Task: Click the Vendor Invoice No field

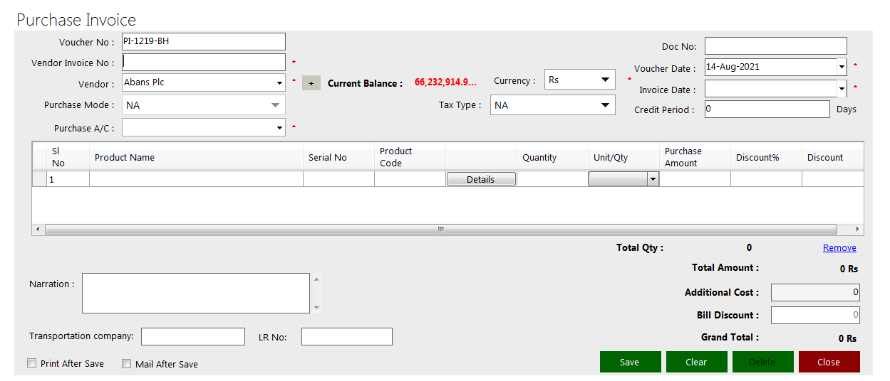Action: pyautogui.click(x=204, y=62)
